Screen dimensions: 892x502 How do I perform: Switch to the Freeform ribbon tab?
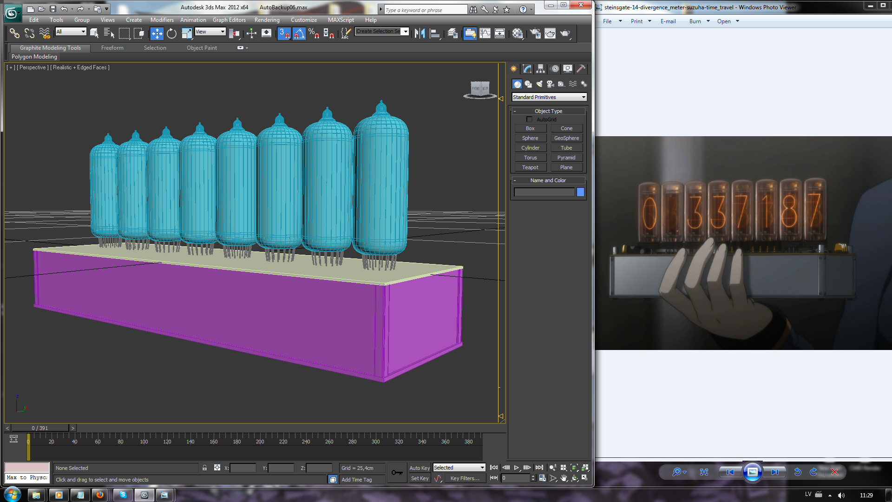[x=112, y=48]
